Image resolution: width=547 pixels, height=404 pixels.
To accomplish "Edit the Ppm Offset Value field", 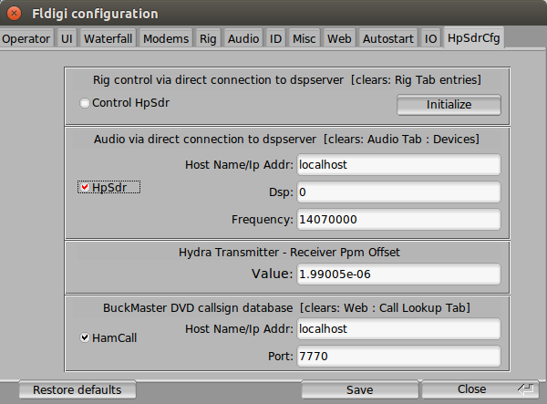I will click(x=398, y=274).
